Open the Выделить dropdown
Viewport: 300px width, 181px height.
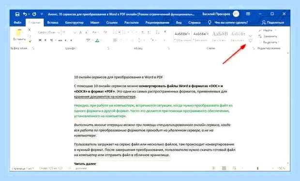pos(269,42)
